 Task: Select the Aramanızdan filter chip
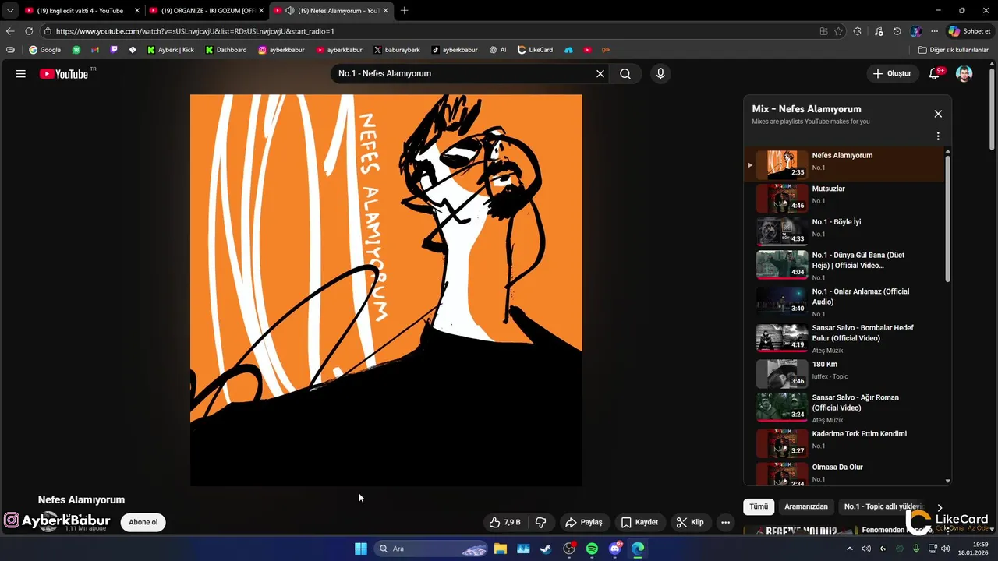(806, 506)
